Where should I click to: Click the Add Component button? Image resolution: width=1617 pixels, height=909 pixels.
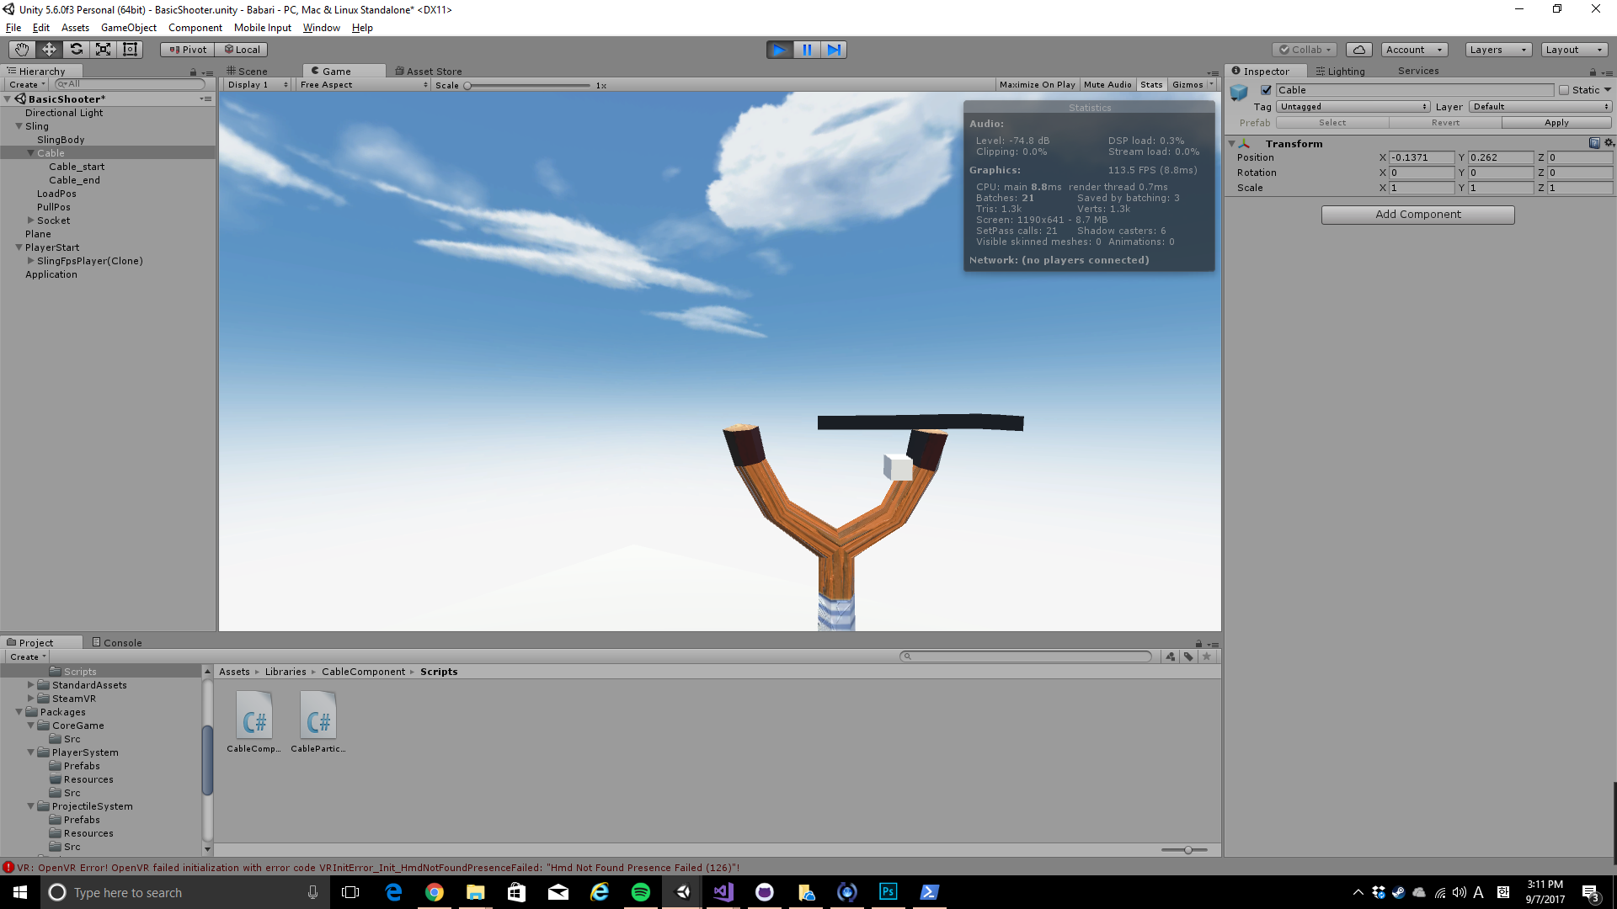point(1417,214)
